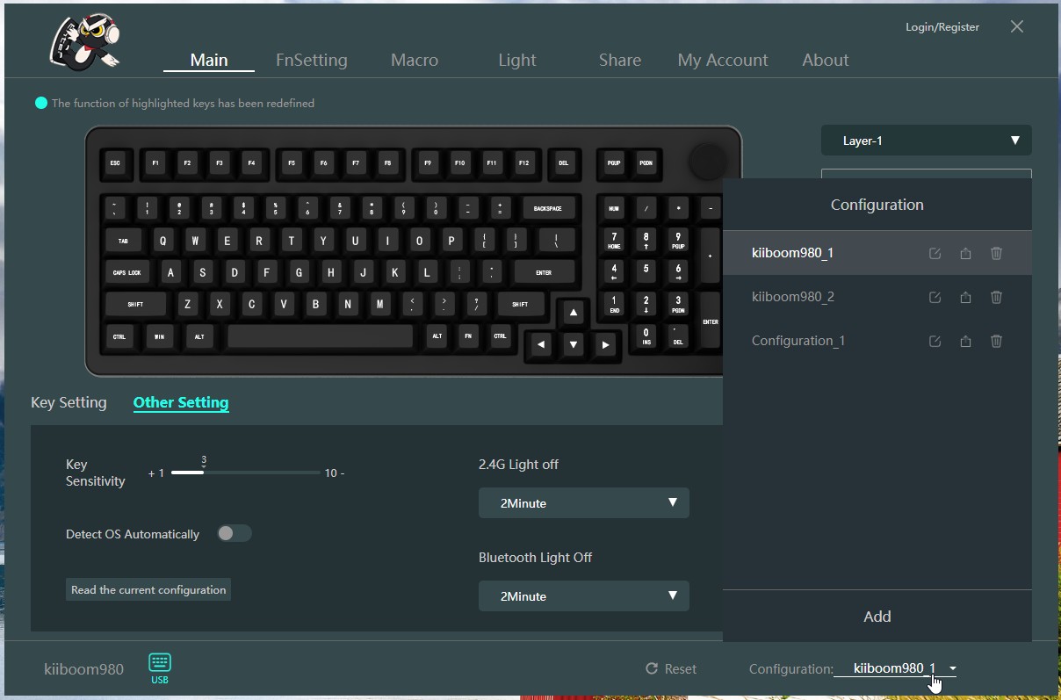Click Read the current configuration button
Image resolution: width=1061 pixels, height=700 pixels.
pos(148,589)
